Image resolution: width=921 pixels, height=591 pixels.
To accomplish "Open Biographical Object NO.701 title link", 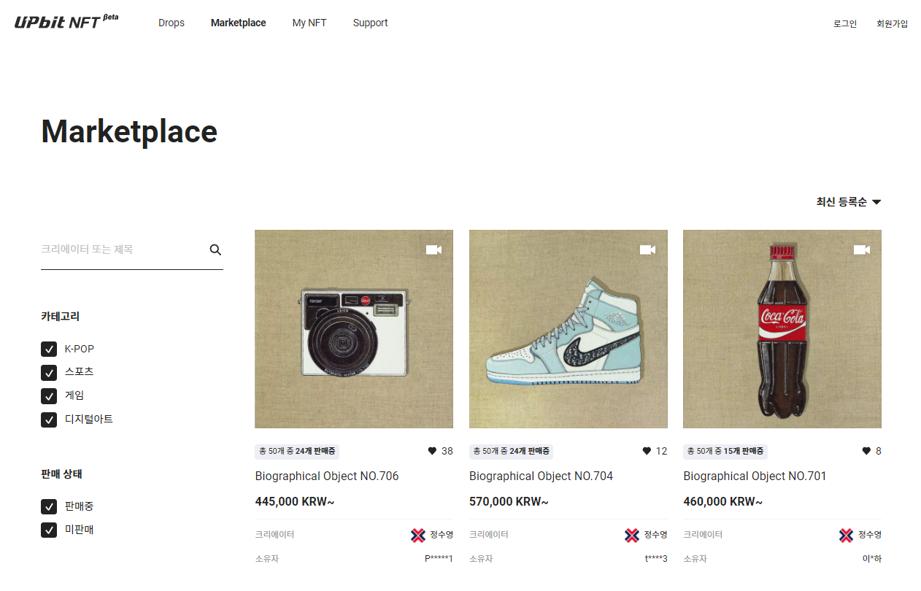I will pos(755,476).
